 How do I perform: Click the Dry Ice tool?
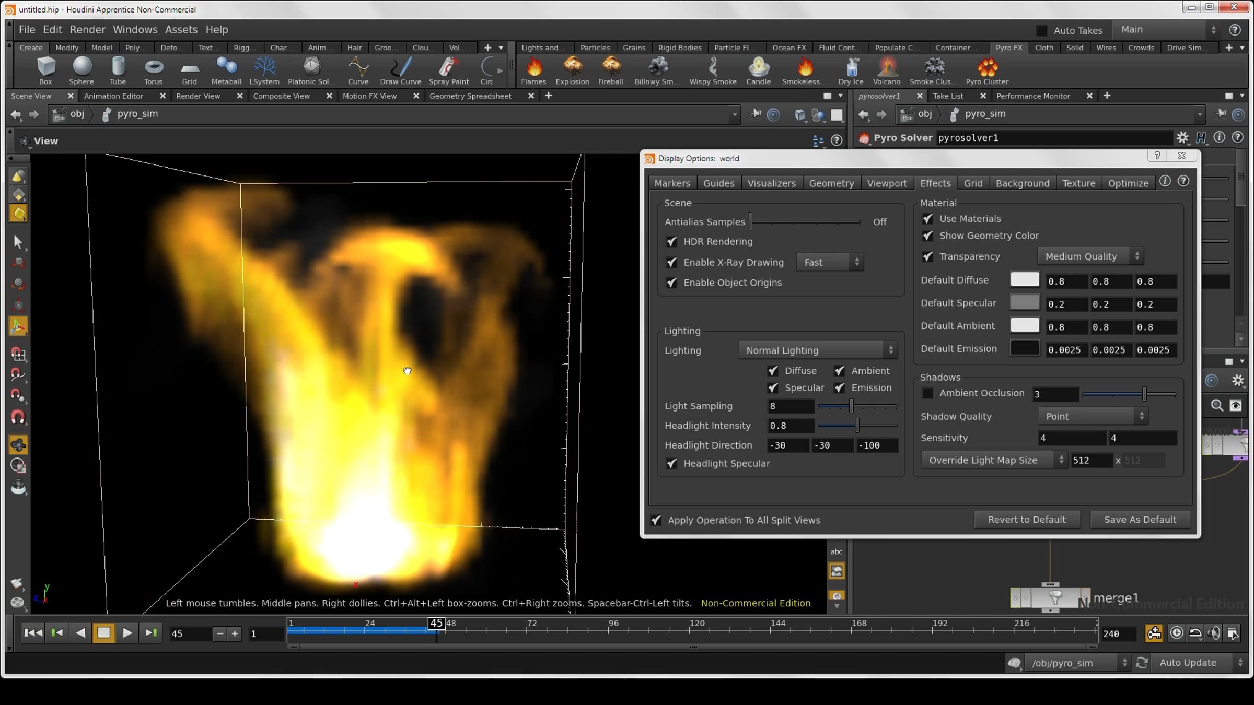tap(851, 70)
